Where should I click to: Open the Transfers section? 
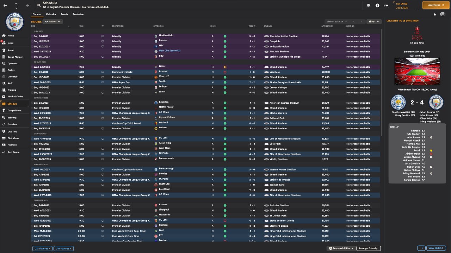click(14, 124)
